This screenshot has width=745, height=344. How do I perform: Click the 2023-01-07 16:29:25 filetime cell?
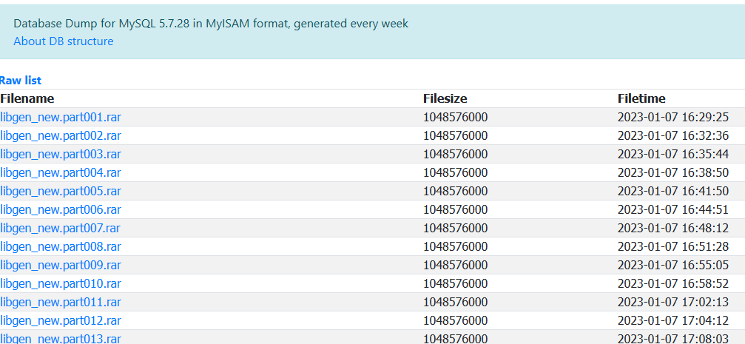click(673, 117)
